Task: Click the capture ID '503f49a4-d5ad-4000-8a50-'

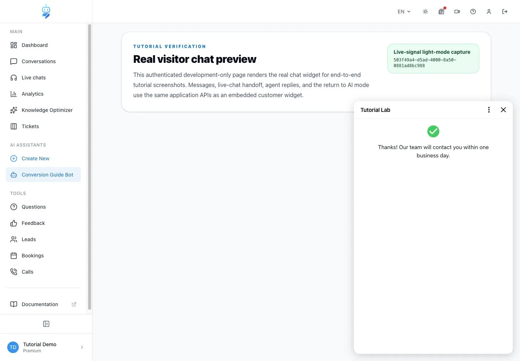Action: tap(425, 60)
